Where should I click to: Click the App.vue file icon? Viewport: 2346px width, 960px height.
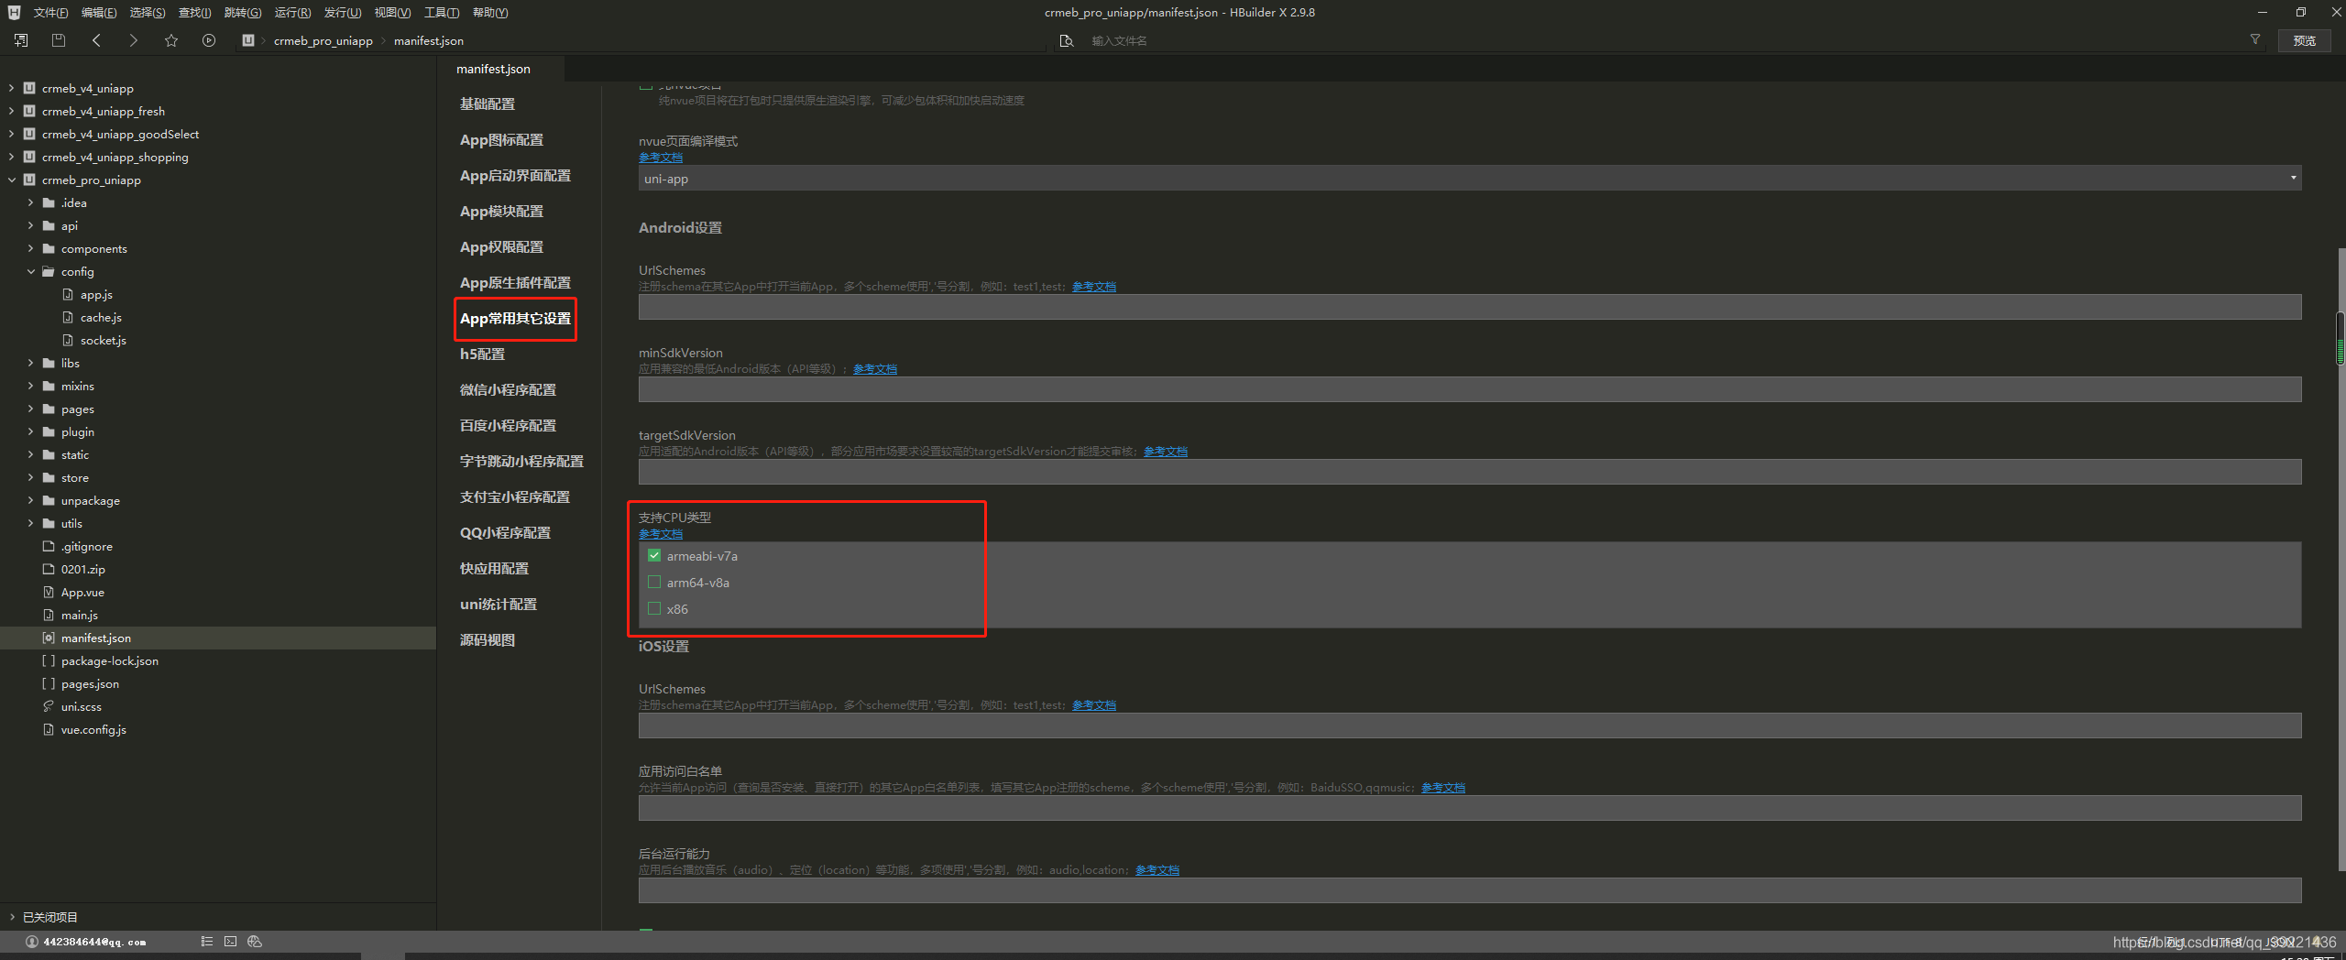pos(49,592)
